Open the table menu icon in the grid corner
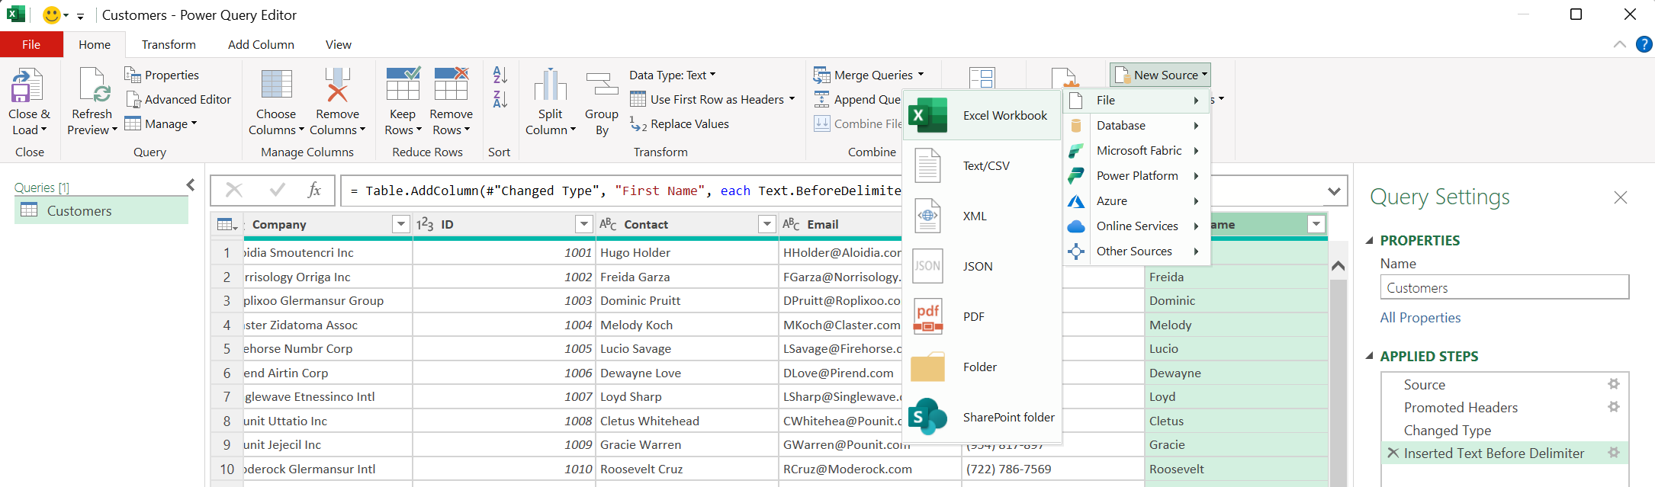Screen dimensions: 1655x487 tap(227, 224)
